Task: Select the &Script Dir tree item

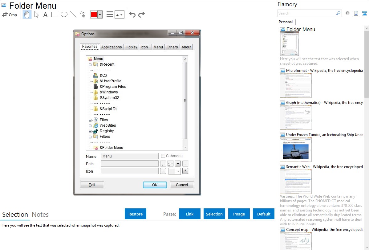Action: click(x=109, y=109)
